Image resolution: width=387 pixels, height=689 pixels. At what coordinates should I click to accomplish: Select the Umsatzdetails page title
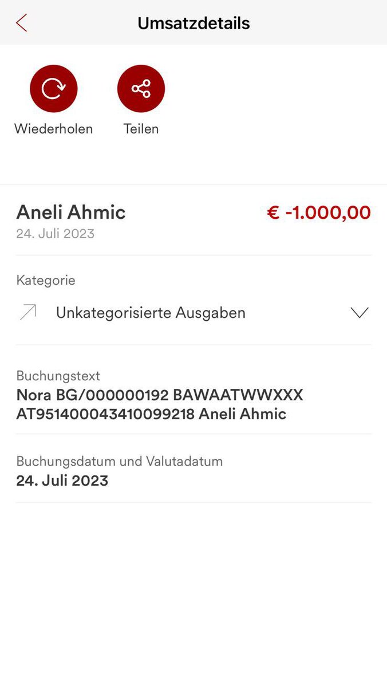193,23
